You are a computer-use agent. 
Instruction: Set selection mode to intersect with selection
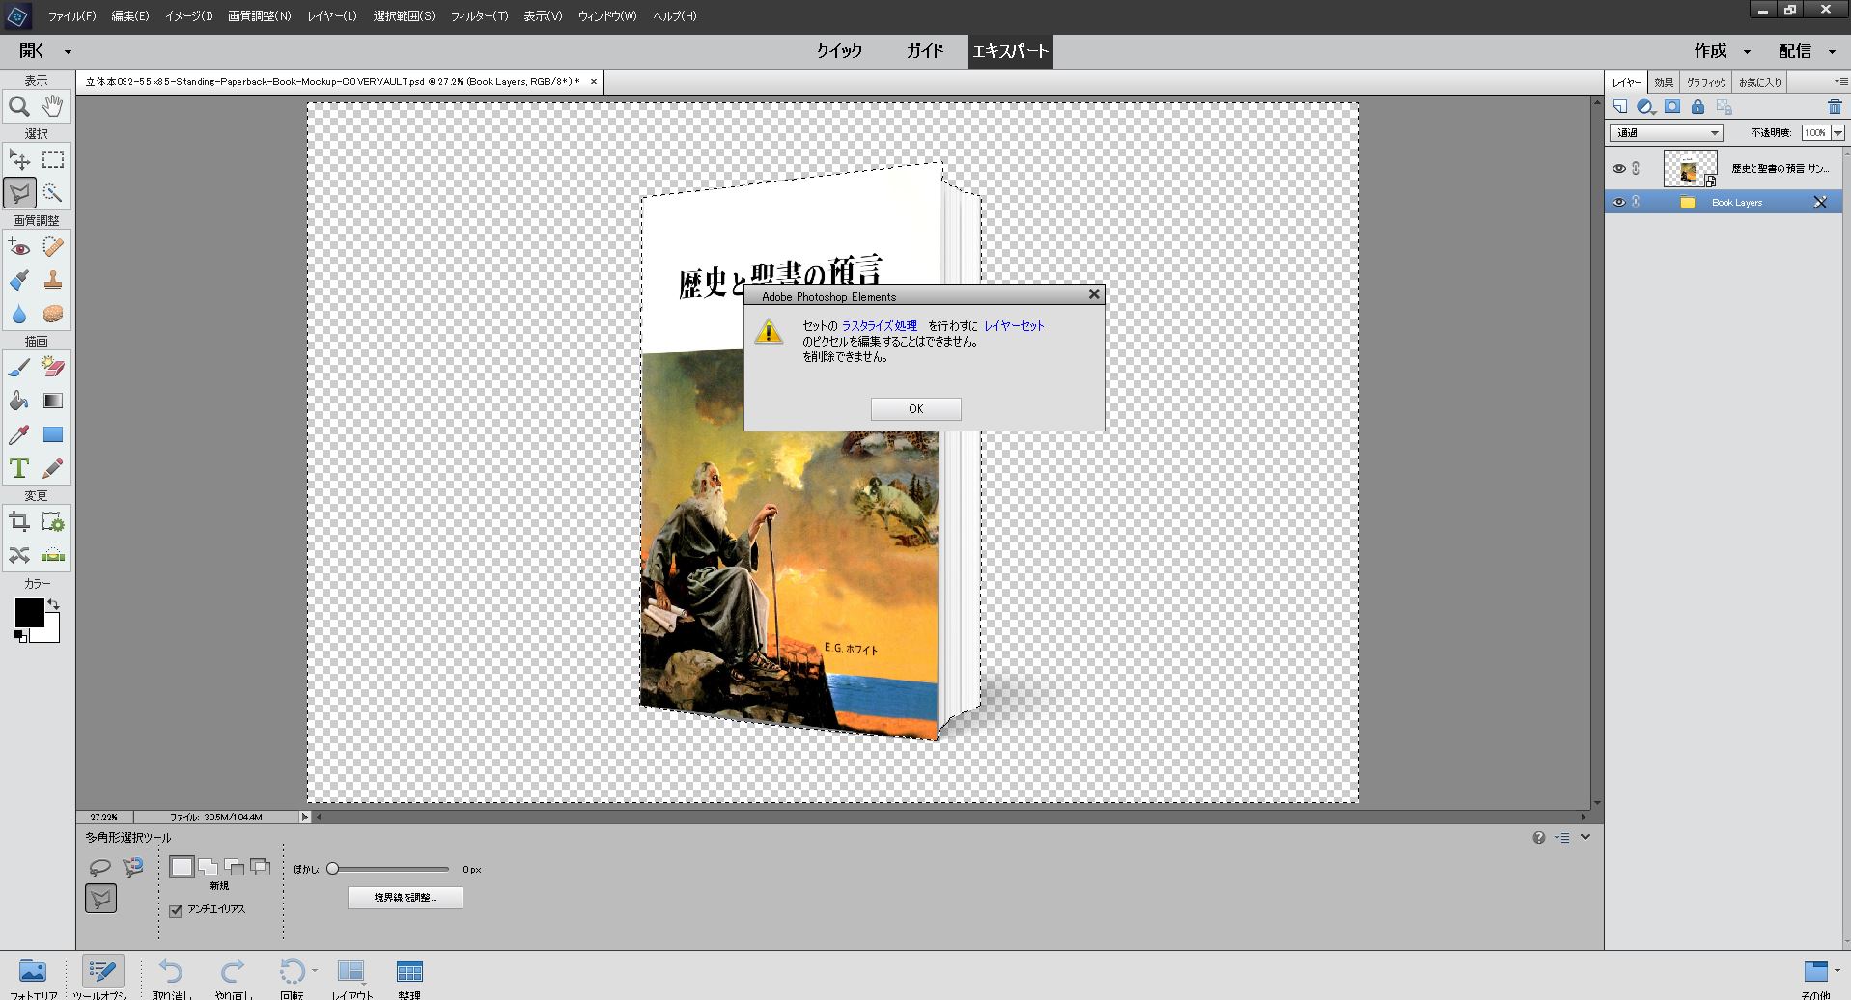tap(261, 867)
